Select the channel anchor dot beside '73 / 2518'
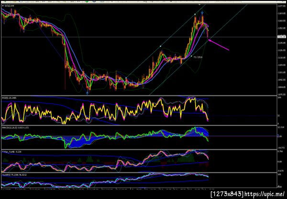 tap(191, 56)
